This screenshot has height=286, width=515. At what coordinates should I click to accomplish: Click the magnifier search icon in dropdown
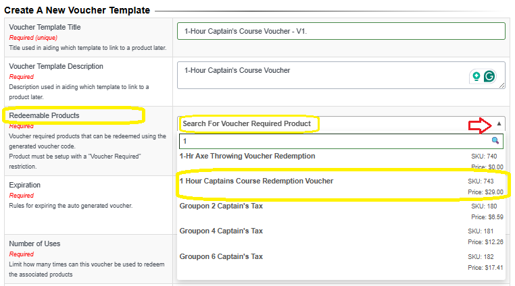pyautogui.click(x=495, y=141)
